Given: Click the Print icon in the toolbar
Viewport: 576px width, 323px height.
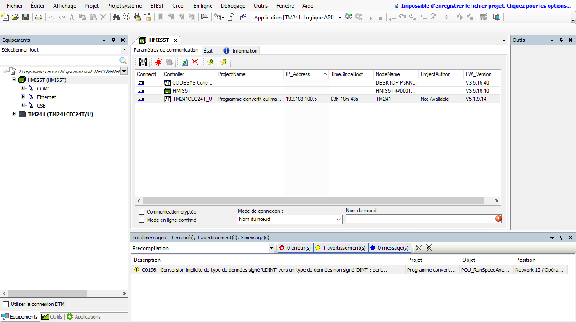Looking at the screenshot, I should coord(39,17).
